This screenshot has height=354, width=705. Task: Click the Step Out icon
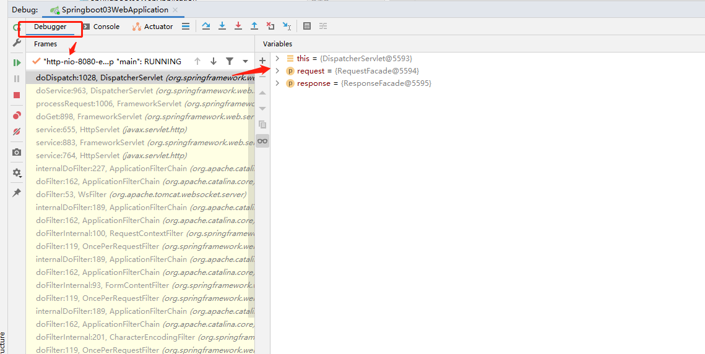(x=254, y=26)
